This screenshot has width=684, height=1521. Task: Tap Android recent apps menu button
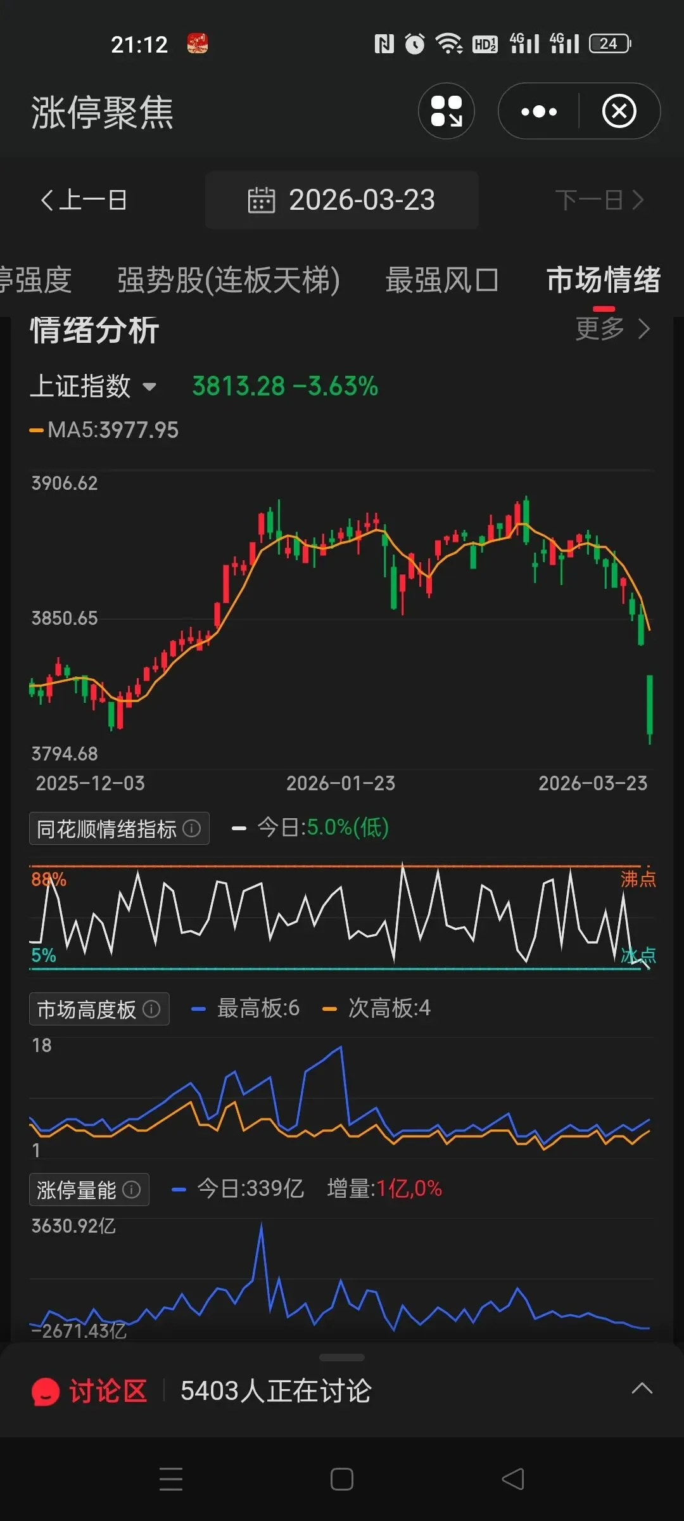171,1479
